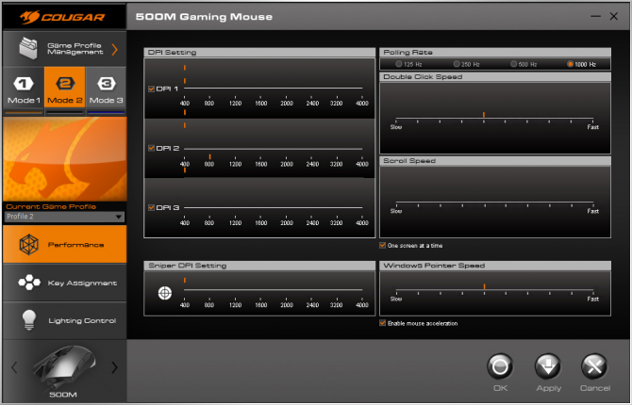Screen dimensions: 632x405
Task: Click the DPI 3 slider track
Action: (x=274, y=208)
